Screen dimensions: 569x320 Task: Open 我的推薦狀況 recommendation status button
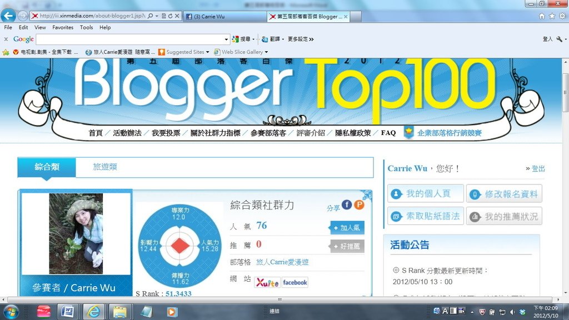tap(504, 216)
